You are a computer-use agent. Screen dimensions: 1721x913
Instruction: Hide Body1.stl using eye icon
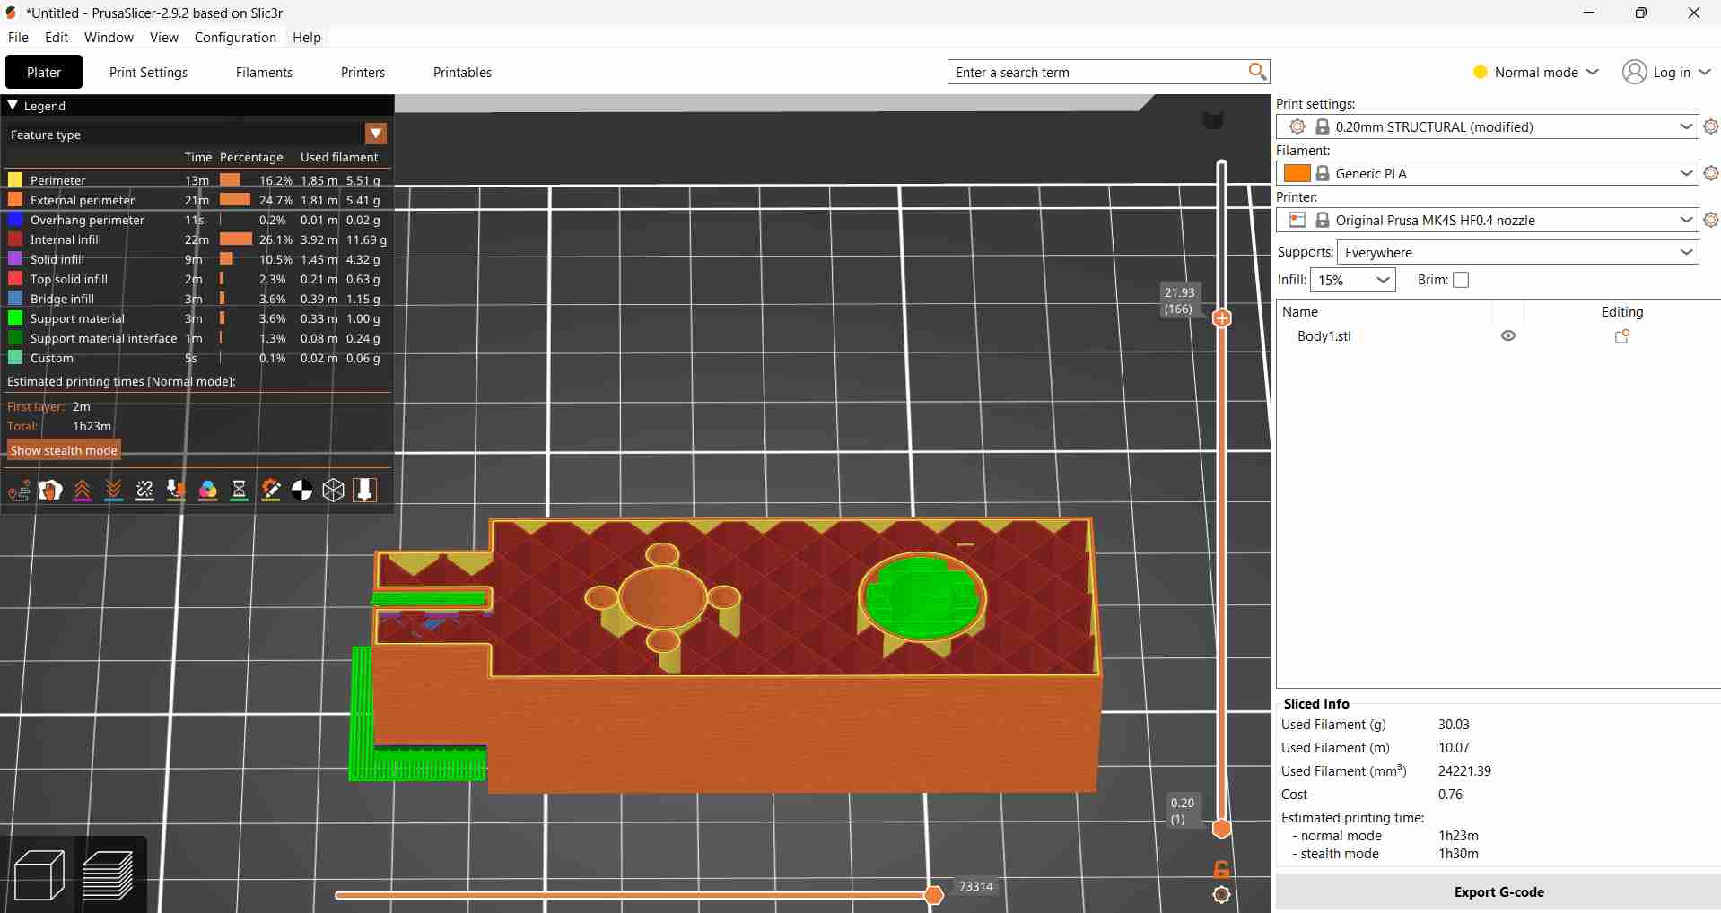coord(1508,335)
